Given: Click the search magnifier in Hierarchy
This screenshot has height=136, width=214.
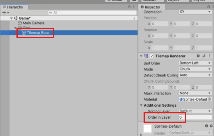Looking at the screenshot, I should point(51,13).
